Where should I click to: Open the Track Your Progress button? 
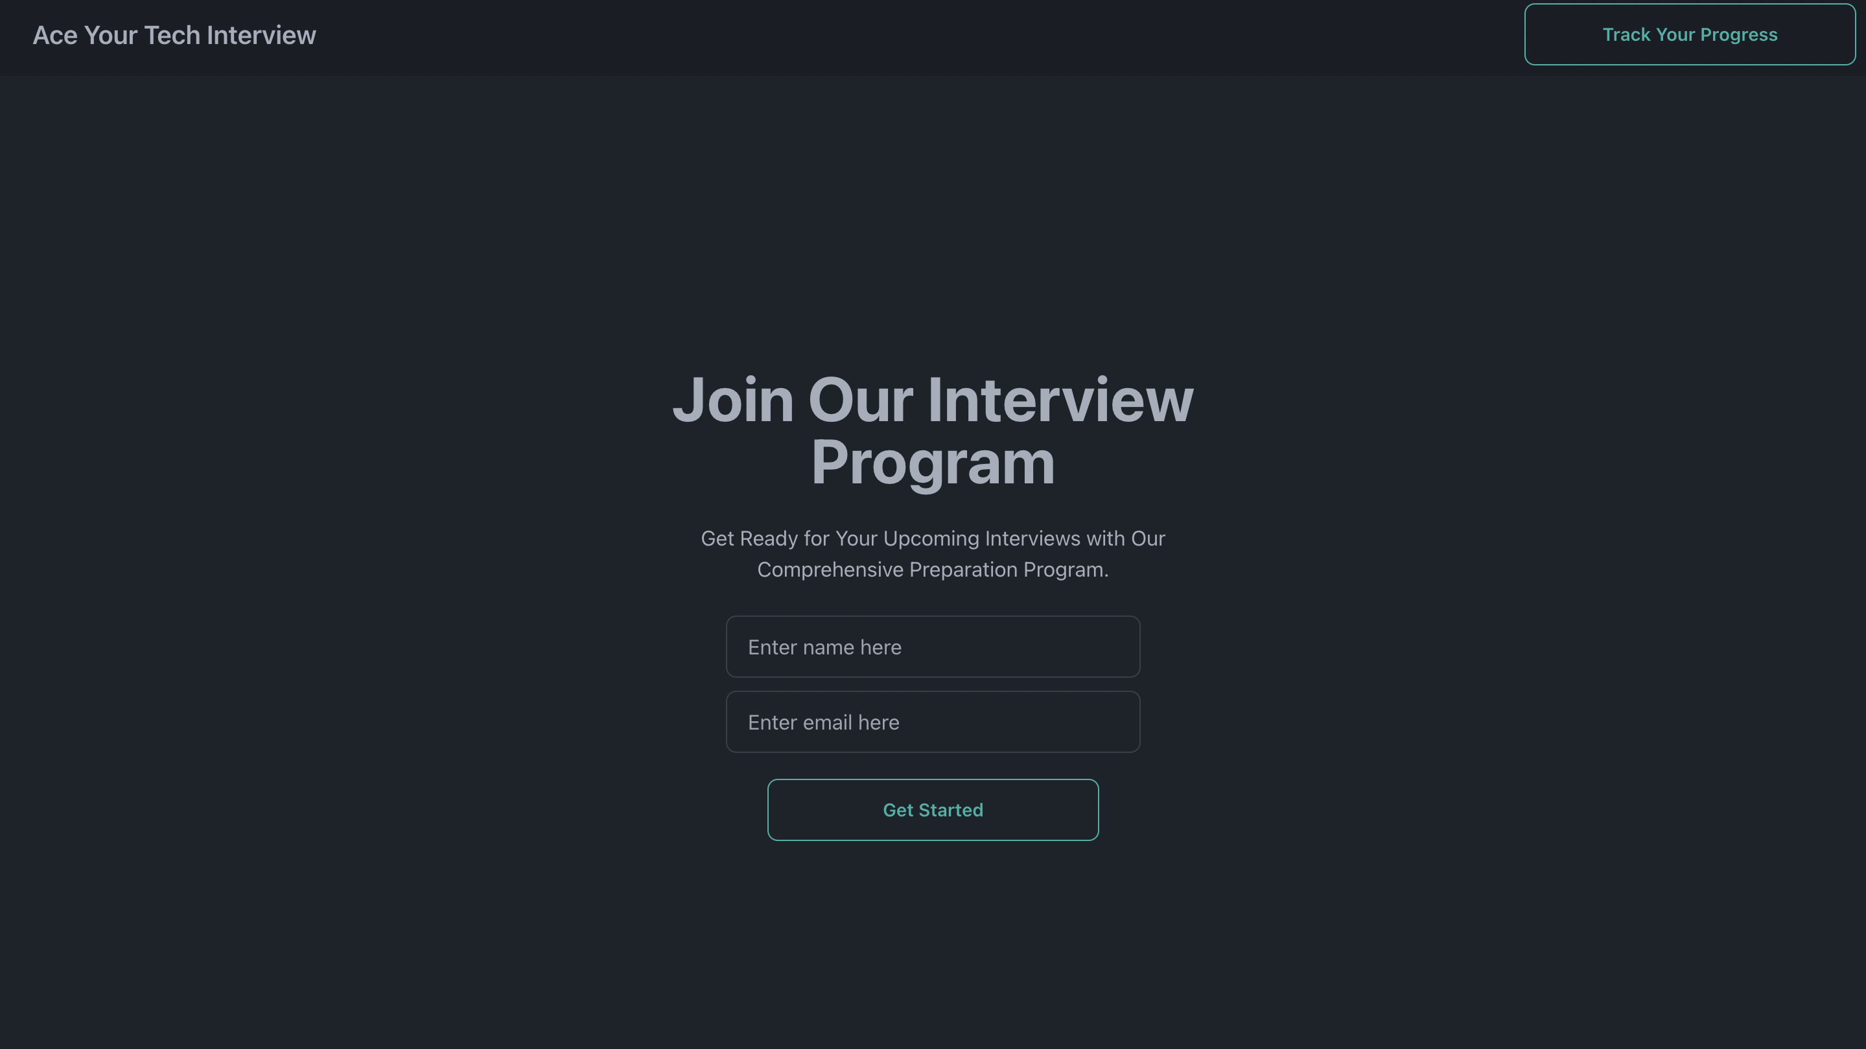click(x=1689, y=34)
